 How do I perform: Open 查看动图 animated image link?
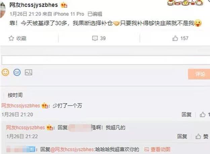coord(157,149)
